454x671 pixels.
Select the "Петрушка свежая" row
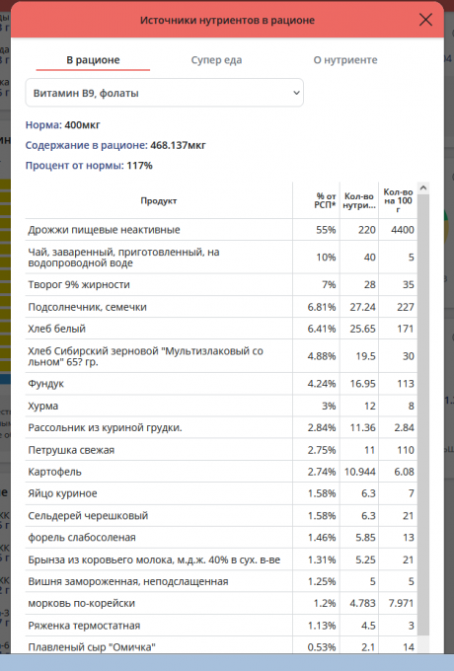click(221, 450)
